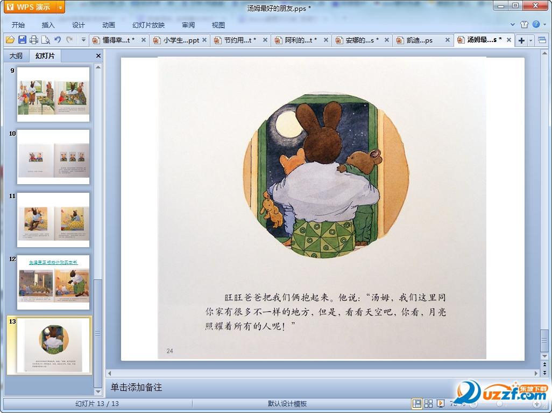This screenshot has height=413, width=552.
Task: Go to previous slide double-arrow button
Action: coord(544,365)
